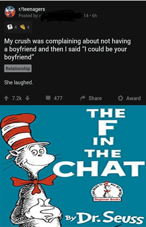The image size is (146, 227).
Task: Click the Share label
Action: point(95,98)
